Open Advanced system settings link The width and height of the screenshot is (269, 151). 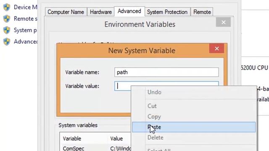[x=26, y=42]
